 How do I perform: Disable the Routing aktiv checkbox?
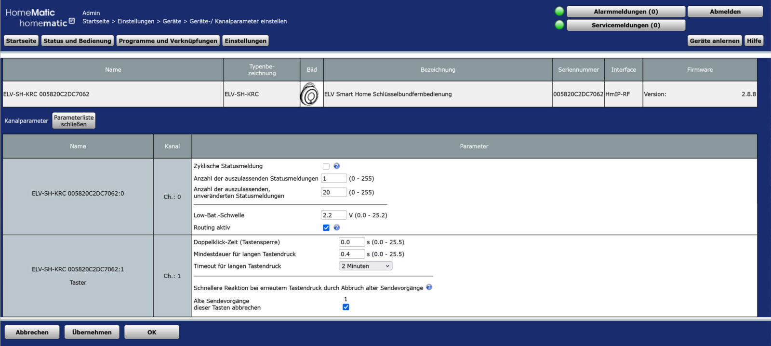tap(326, 227)
